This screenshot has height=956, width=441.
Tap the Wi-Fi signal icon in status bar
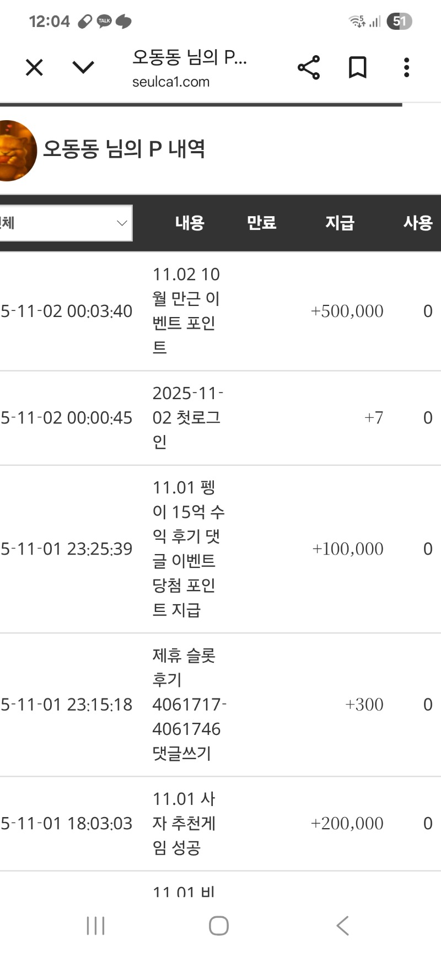click(x=356, y=21)
